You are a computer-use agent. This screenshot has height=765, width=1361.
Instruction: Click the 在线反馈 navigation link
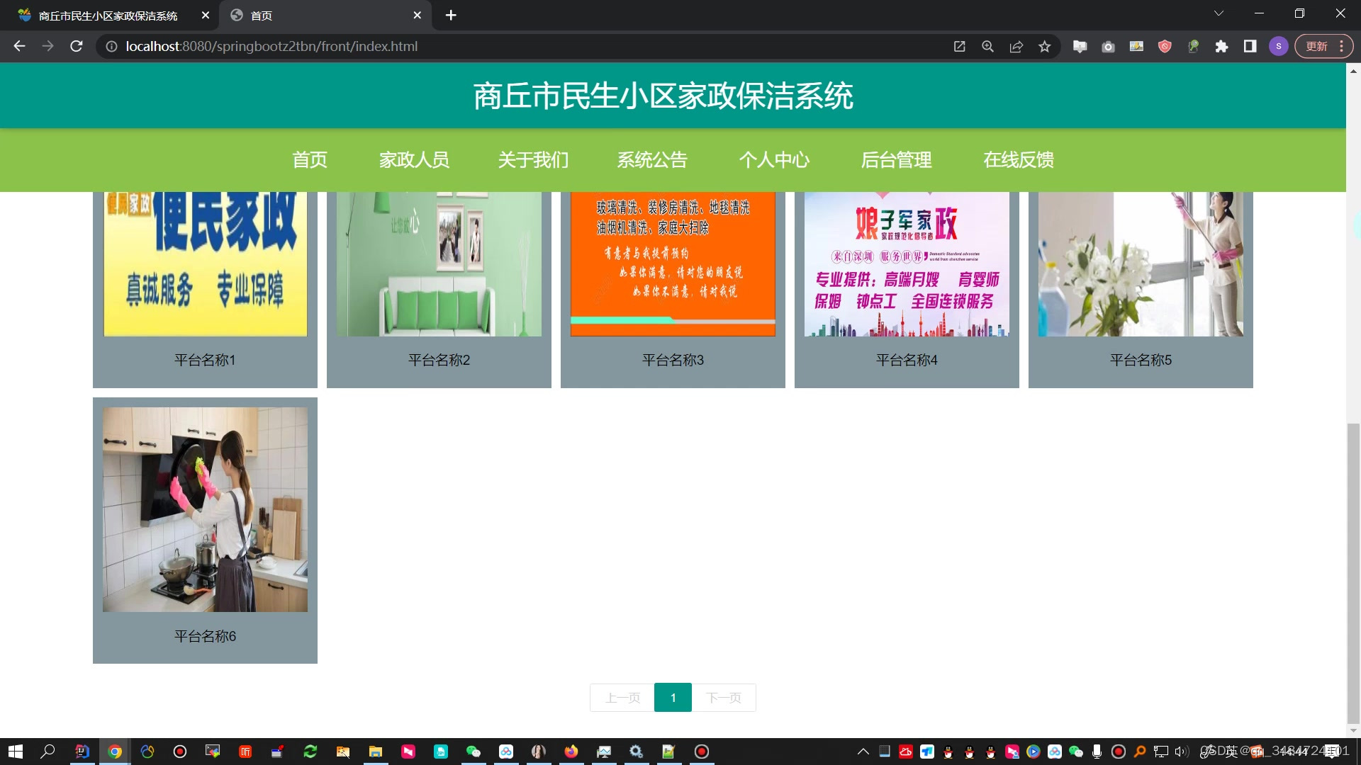(x=1018, y=160)
